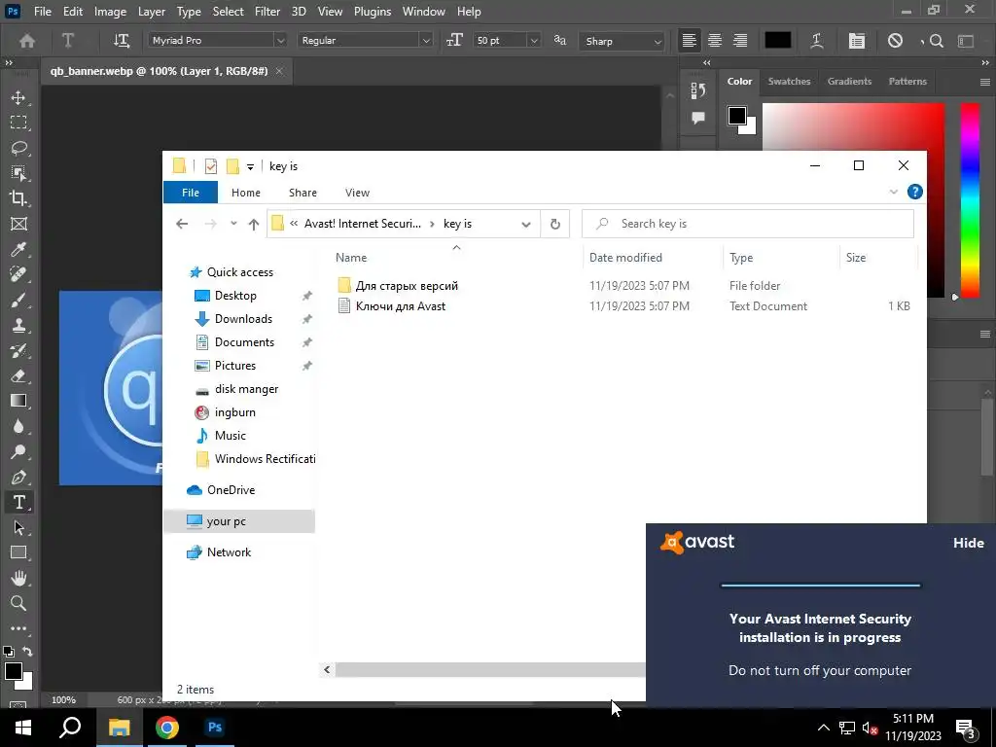Hide the Avast installation popup
The image size is (996, 747).
(x=968, y=543)
